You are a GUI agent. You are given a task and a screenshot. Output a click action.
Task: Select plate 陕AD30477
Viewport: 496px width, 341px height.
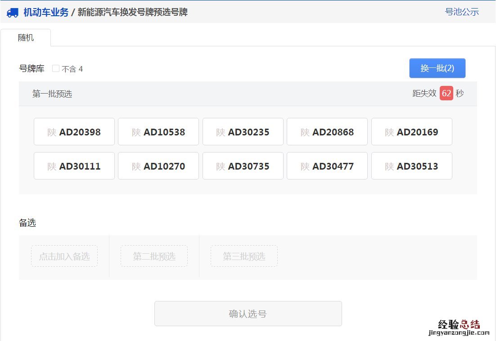pos(327,166)
